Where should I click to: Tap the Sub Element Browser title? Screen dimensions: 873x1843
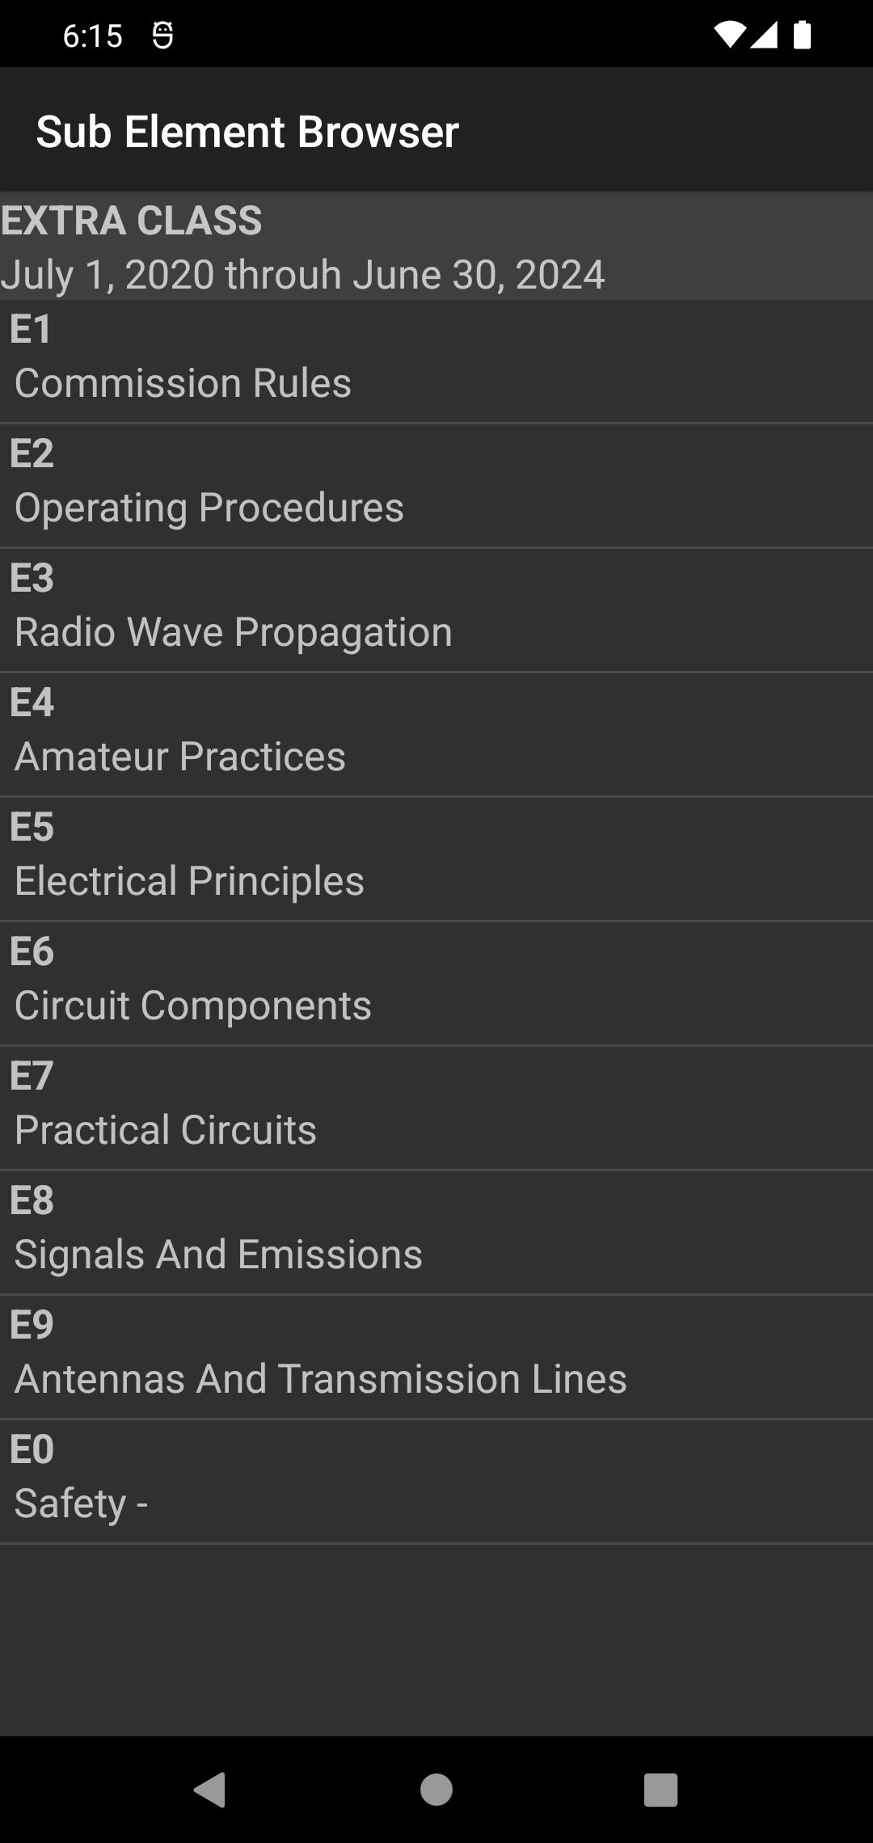[247, 132]
